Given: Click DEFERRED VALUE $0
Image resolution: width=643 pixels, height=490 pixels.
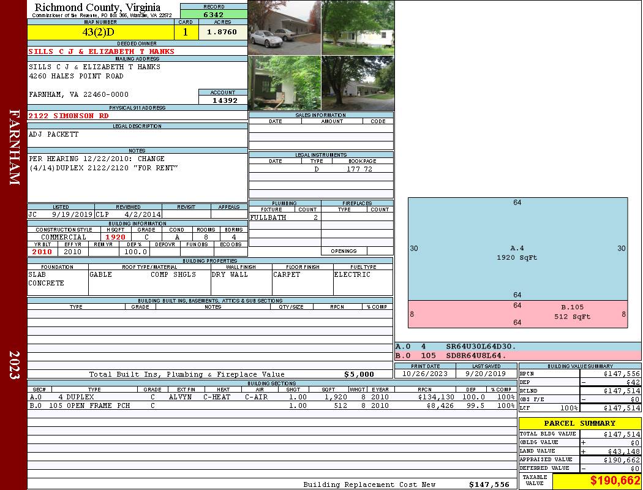Looking at the screenshot, I should pyautogui.click(x=635, y=469).
